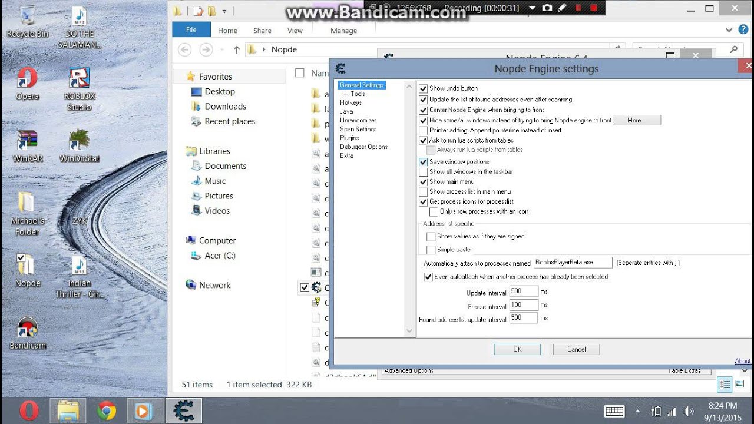Uncheck Save window positions
Screen dimensions: 754x424
[423, 161]
